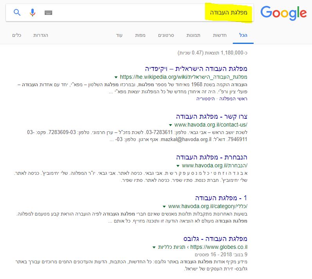The height and width of the screenshot is (279, 312).
Task: Expand dropdown arrow beside he.wikipedia.org URL
Action: [116, 77]
